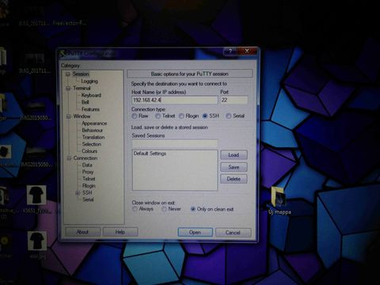Select the Telnet connection type
The width and height of the screenshot is (380, 285).
pyautogui.click(x=158, y=116)
